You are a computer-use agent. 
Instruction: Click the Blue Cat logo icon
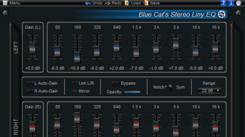(x=222, y=14)
